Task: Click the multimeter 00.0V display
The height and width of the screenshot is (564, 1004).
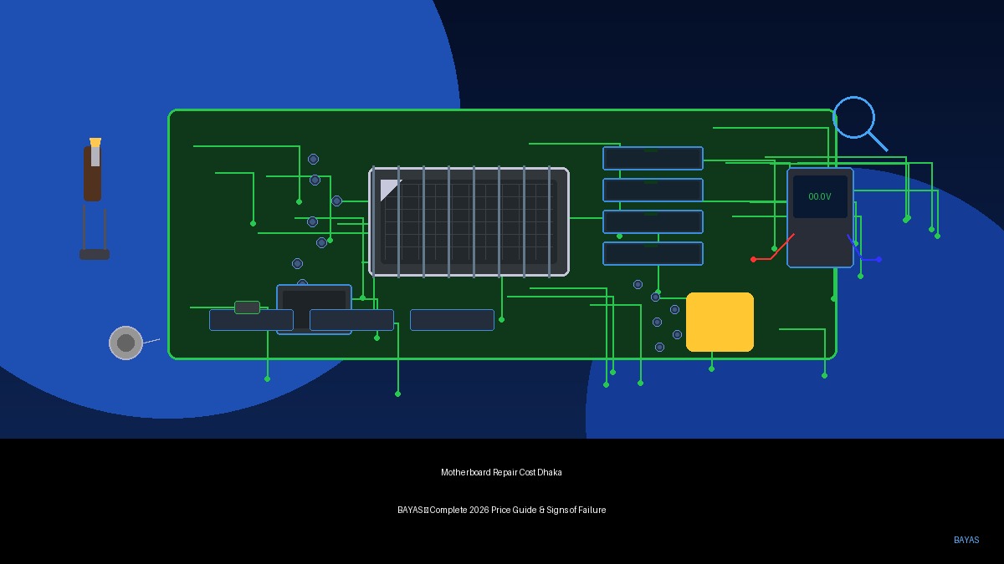Action: (x=820, y=196)
